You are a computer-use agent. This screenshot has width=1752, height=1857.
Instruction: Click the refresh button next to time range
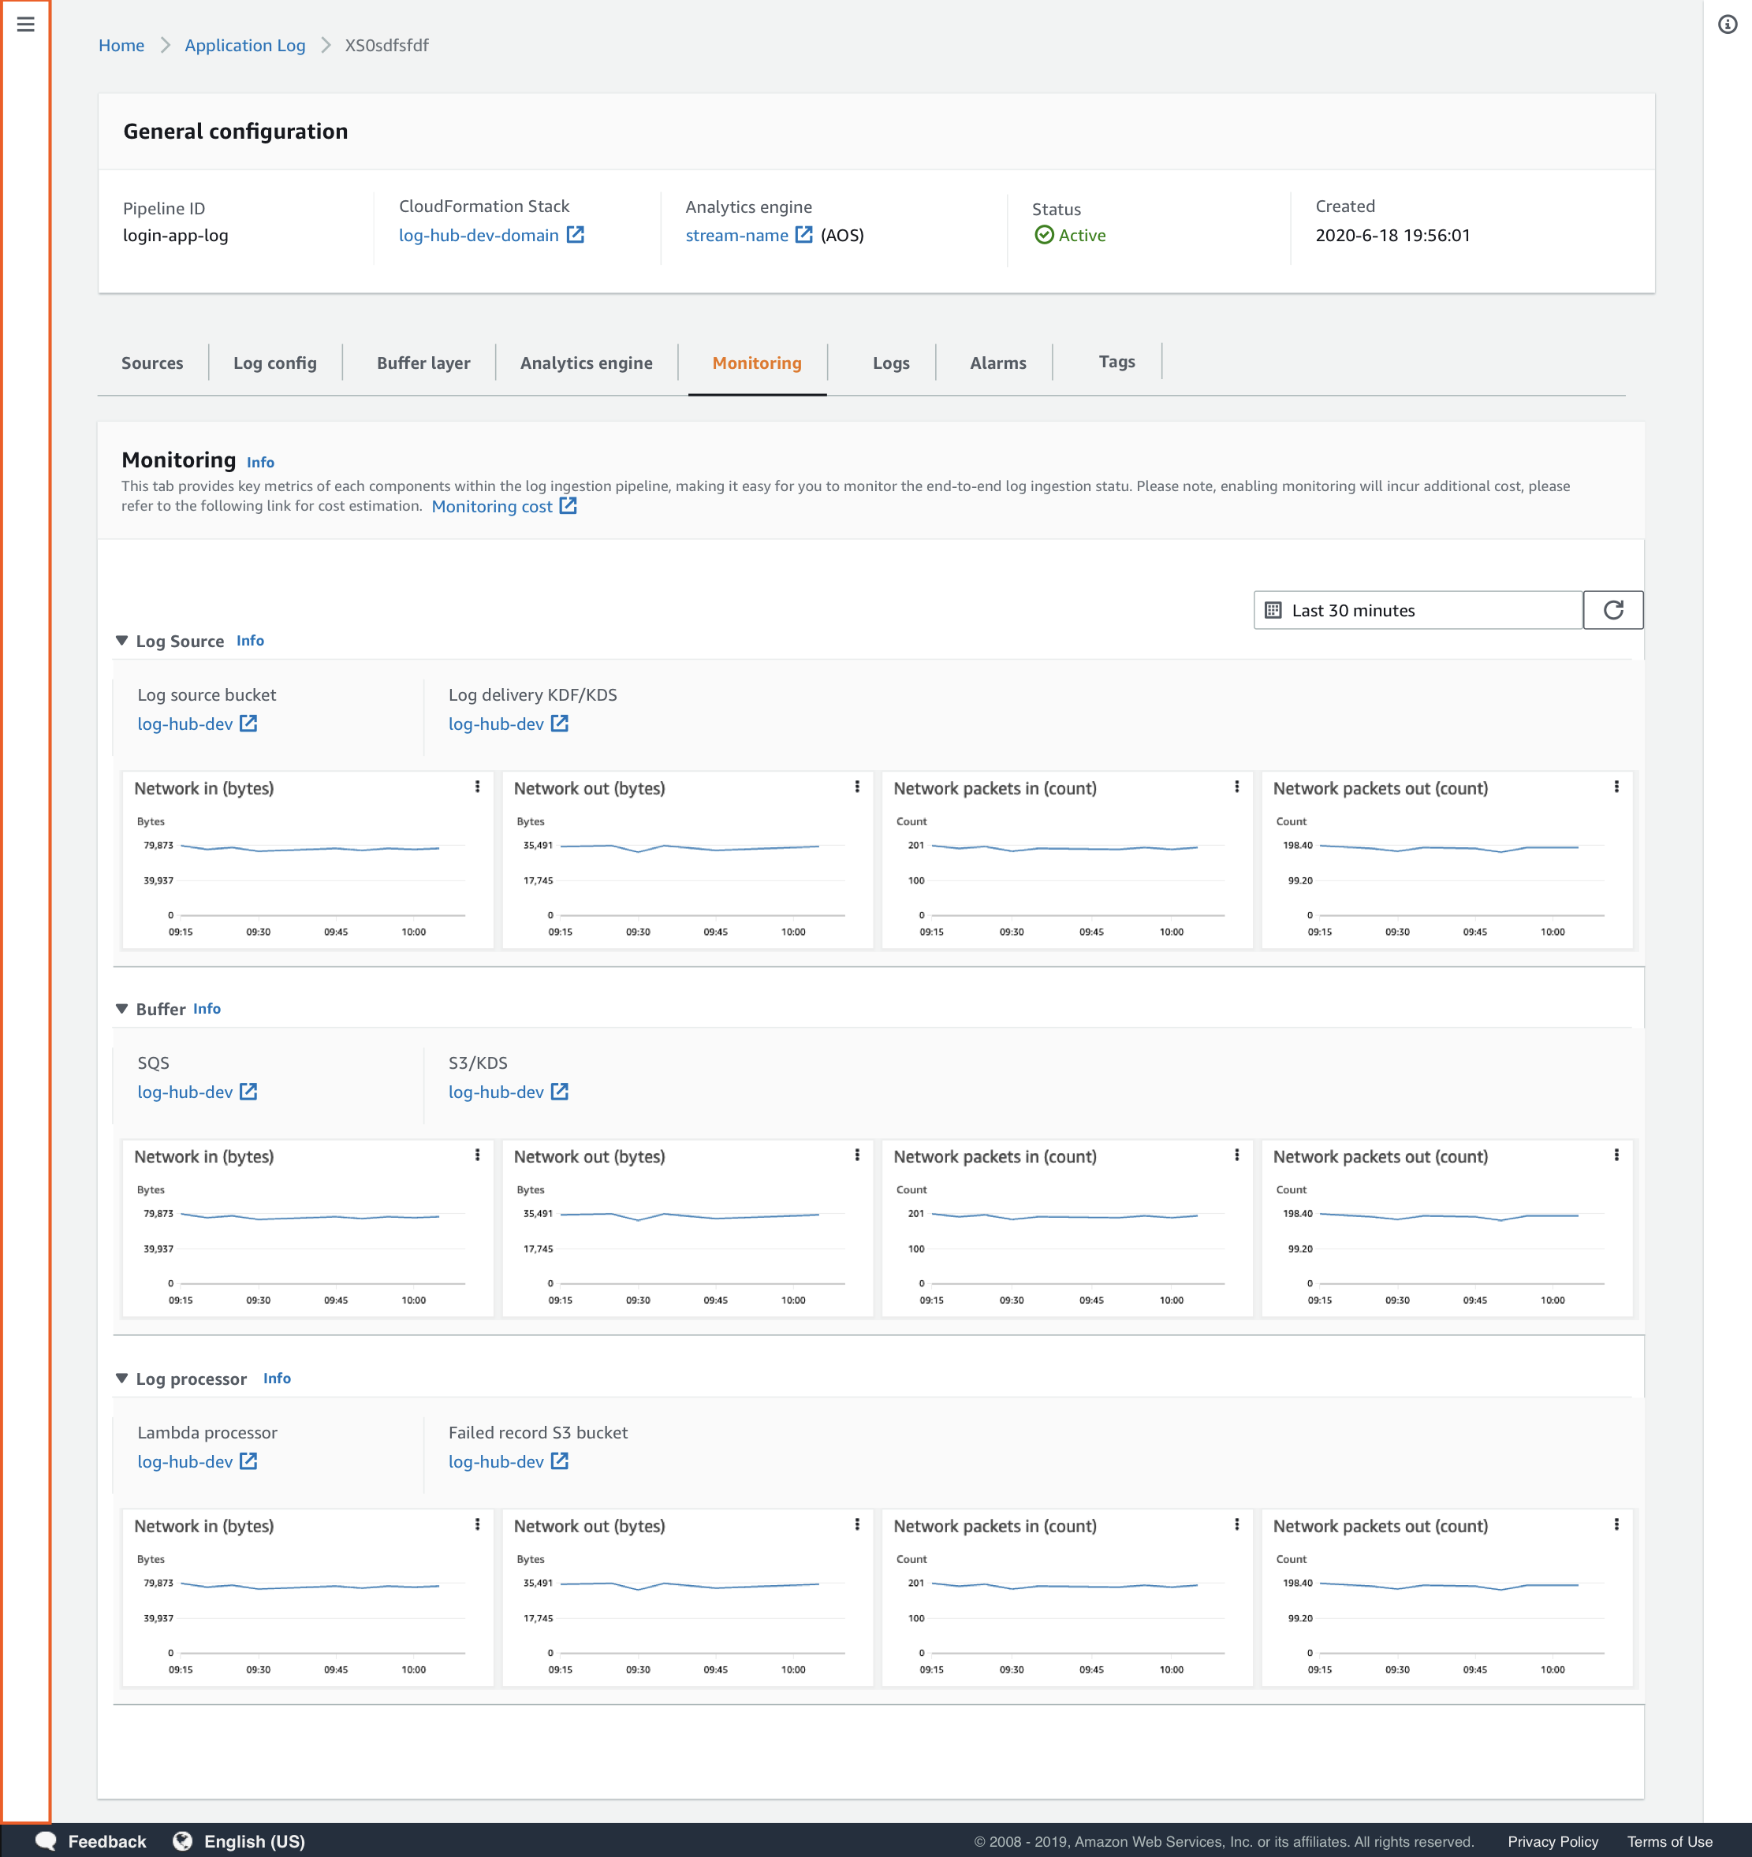[1612, 610]
